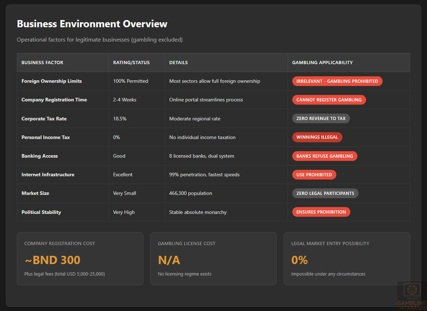The image size is (427, 311).
Task: Click the gray 'Zero Revenue to Tax' badge
Action: [321, 119]
